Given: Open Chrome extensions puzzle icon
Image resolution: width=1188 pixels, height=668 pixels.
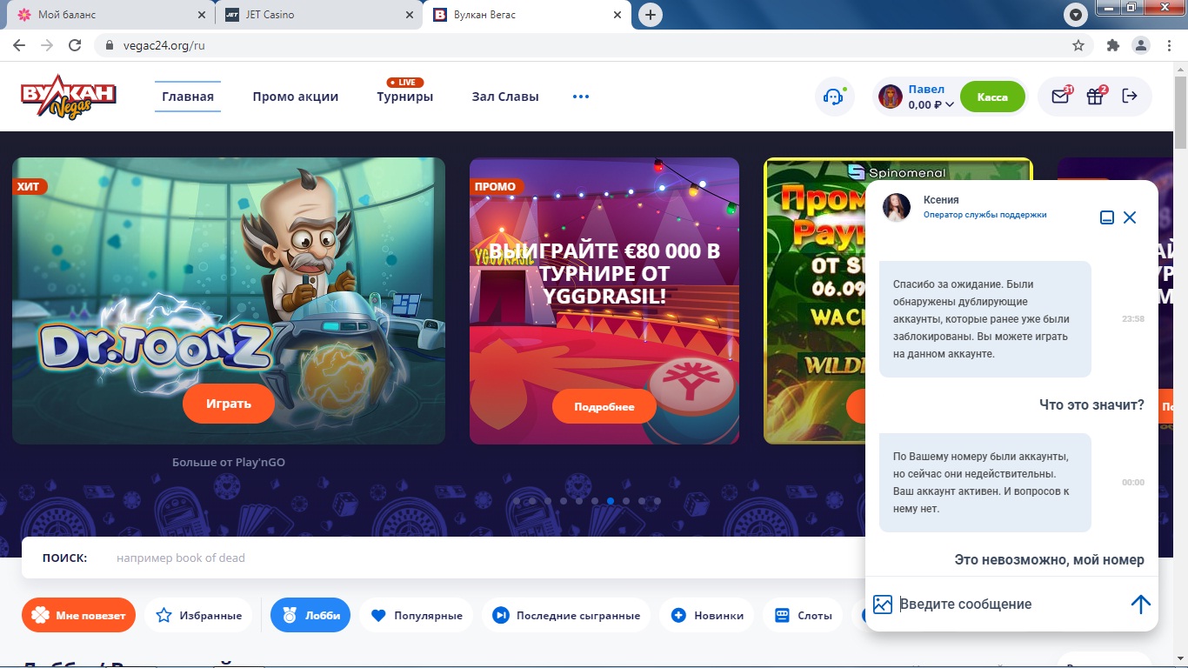Looking at the screenshot, I should 1113,45.
